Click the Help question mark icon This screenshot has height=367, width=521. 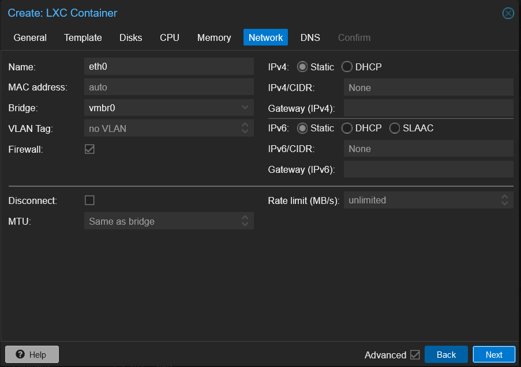coord(21,354)
